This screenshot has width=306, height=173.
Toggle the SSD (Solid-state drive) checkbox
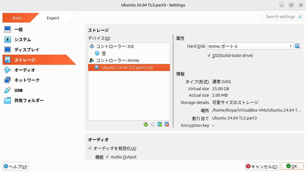209,56
